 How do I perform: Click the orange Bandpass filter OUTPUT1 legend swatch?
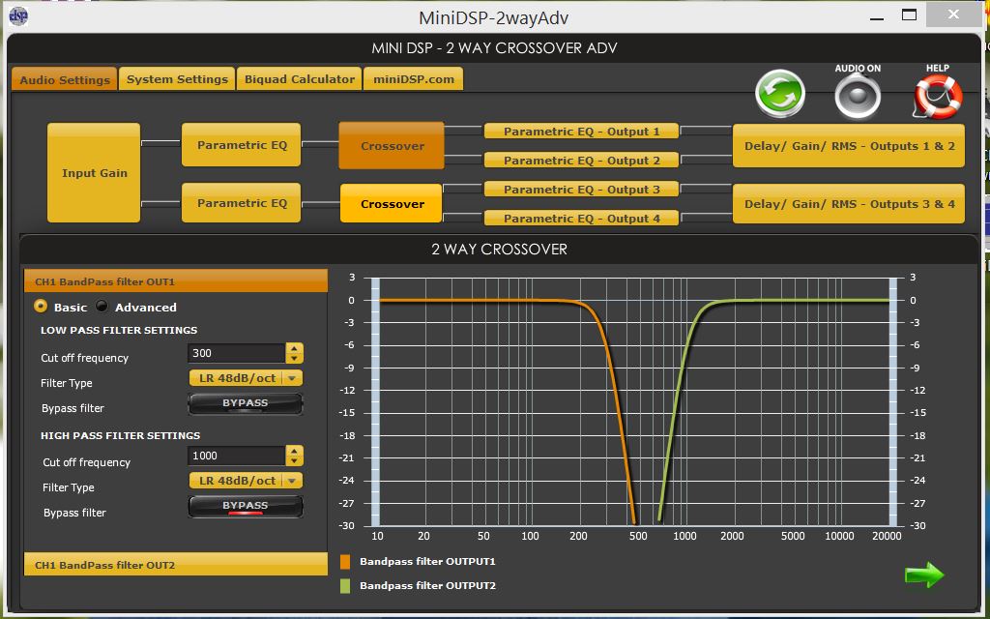tap(345, 562)
